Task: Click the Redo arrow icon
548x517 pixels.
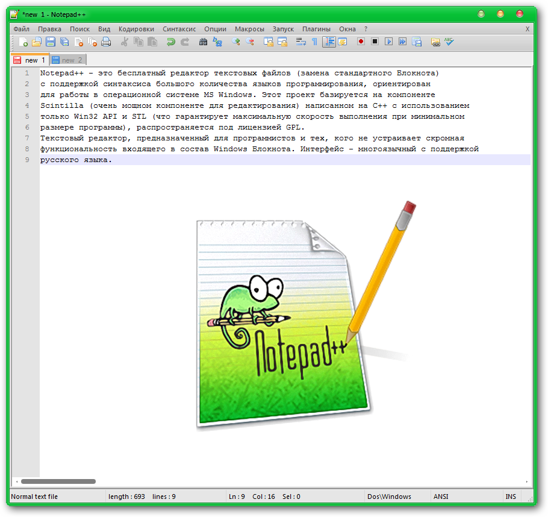Action: tap(185, 42)
